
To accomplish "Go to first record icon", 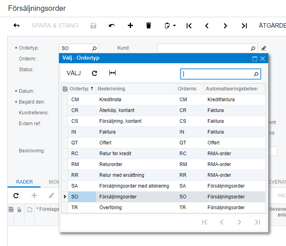I will [x=189, y=26].
